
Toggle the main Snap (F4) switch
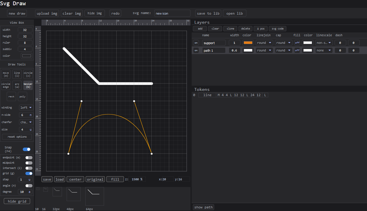pos(27,149)
